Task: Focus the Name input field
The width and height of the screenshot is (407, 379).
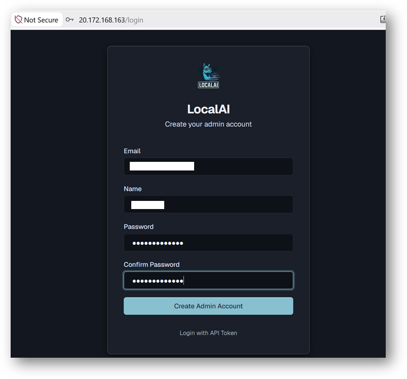Action: click(208, 204)
